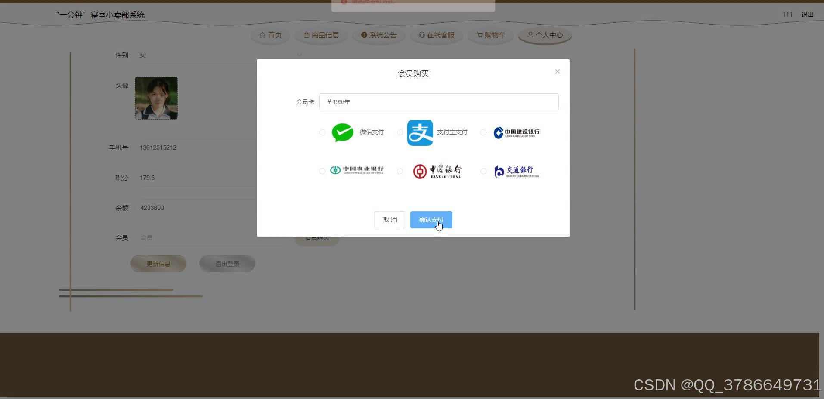Image resolution: width=824 pixels, height=399 pixels.
Task: Click username 111 in the header
Action: click(x=787, y=15)
